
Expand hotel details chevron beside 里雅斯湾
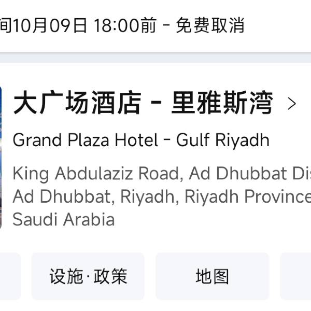(292, 104)
